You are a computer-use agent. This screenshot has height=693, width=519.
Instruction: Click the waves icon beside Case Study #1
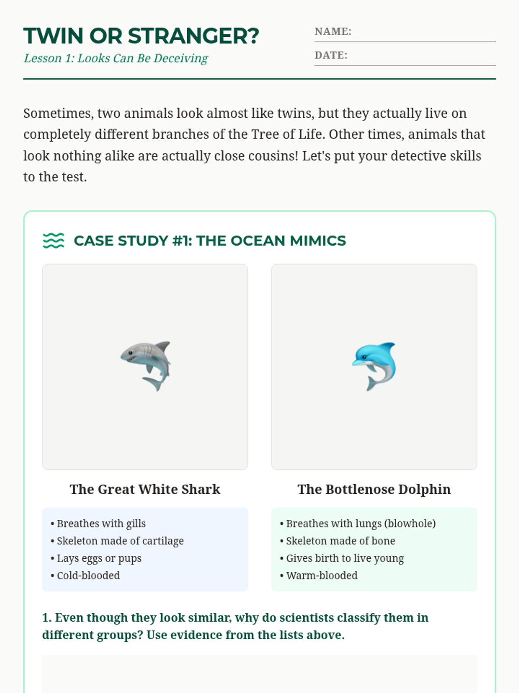pyautogui.click(x=54, y=240)
